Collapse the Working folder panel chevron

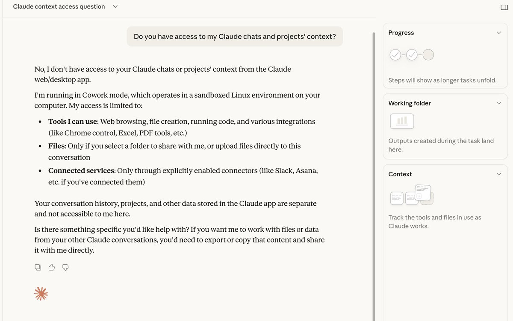pos(498,103)
